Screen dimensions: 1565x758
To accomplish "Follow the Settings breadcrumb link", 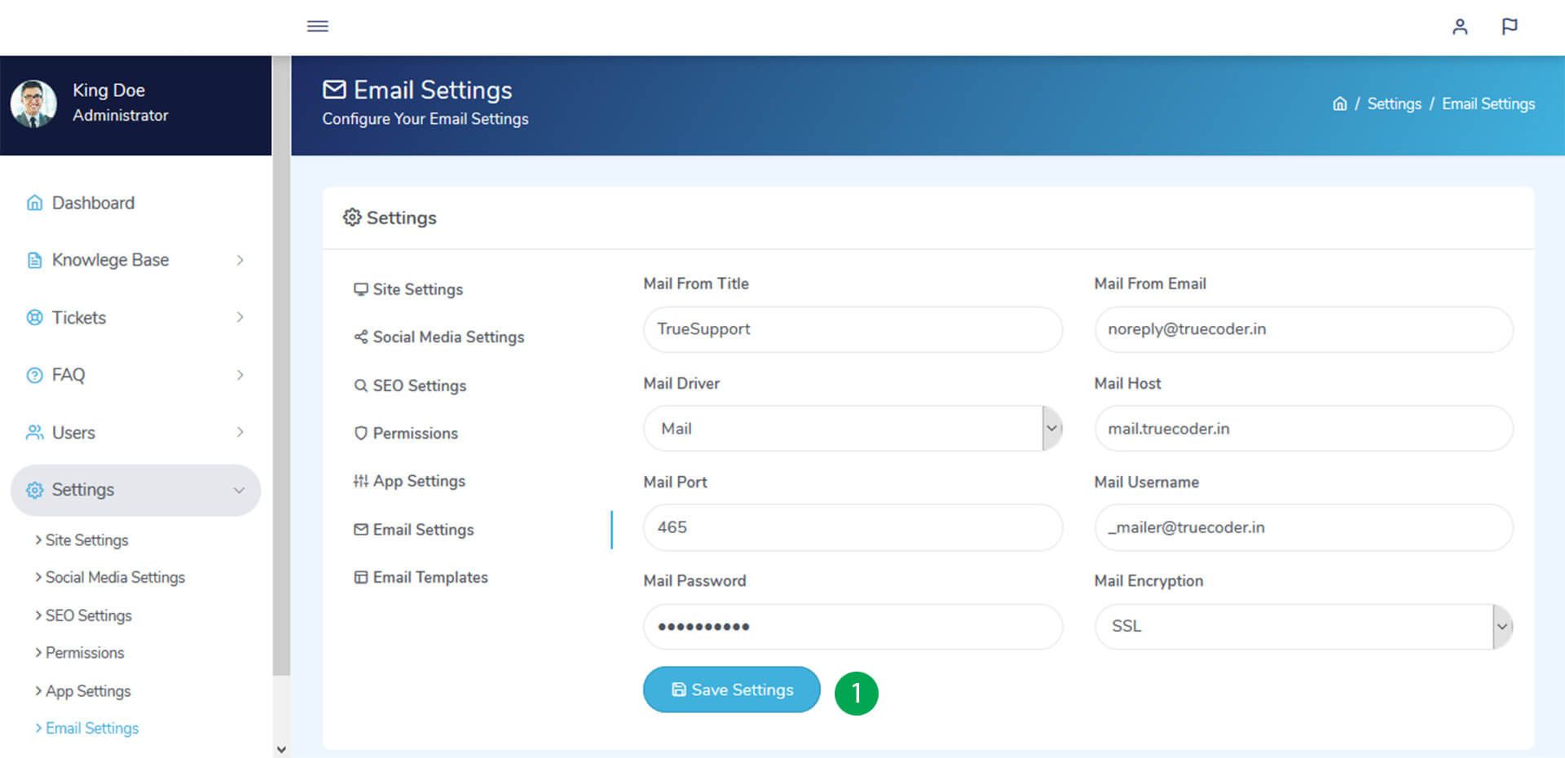I will tap(1394, 104).
